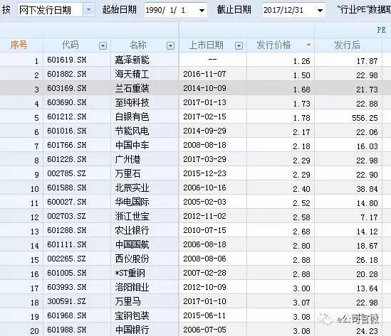Open the 上市日期 column filter dropdown
Screen dimensions: 391x336
point(239,45)
